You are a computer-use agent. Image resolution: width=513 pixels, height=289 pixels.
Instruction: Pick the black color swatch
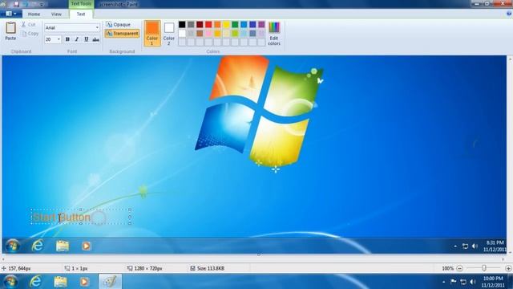click(182, 25)
